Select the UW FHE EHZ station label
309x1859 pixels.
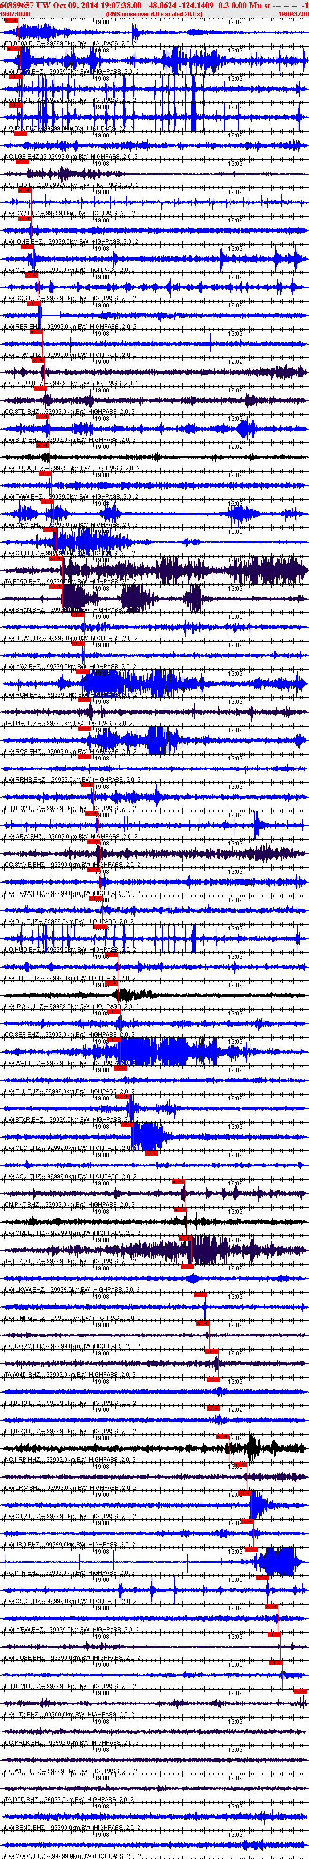pos(71,978)
